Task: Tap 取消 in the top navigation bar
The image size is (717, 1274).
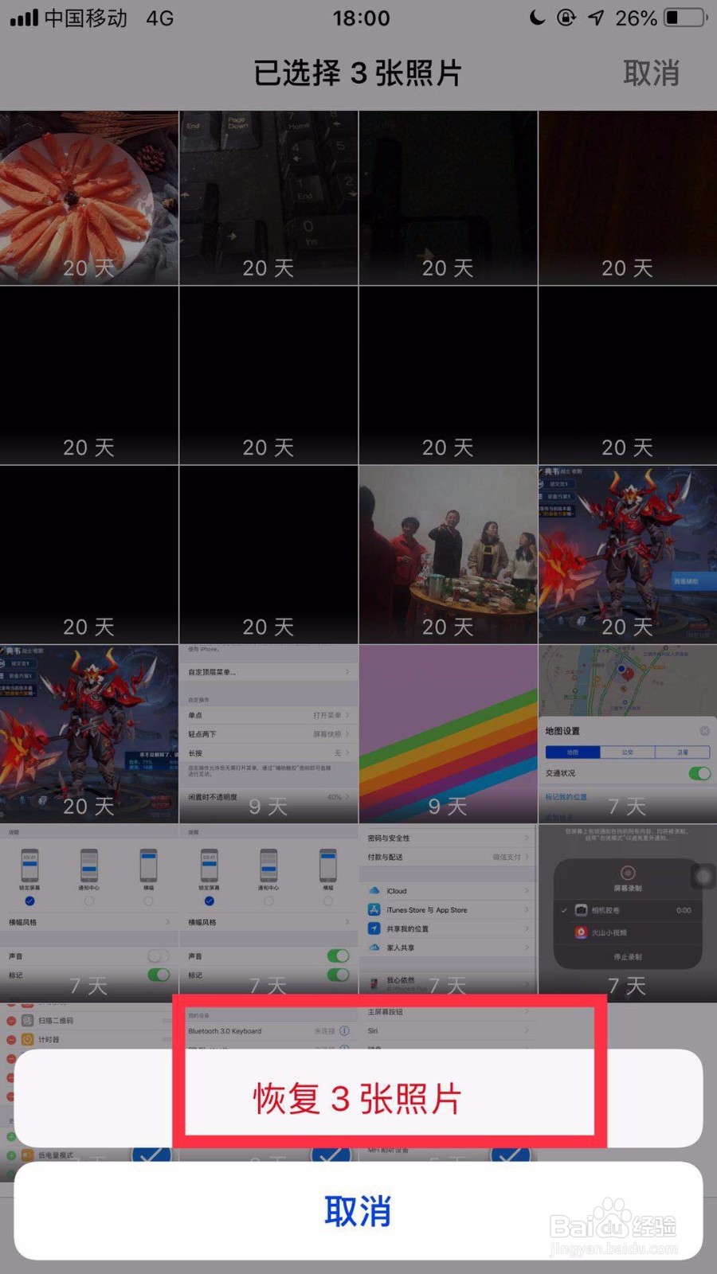Action: 651,73
